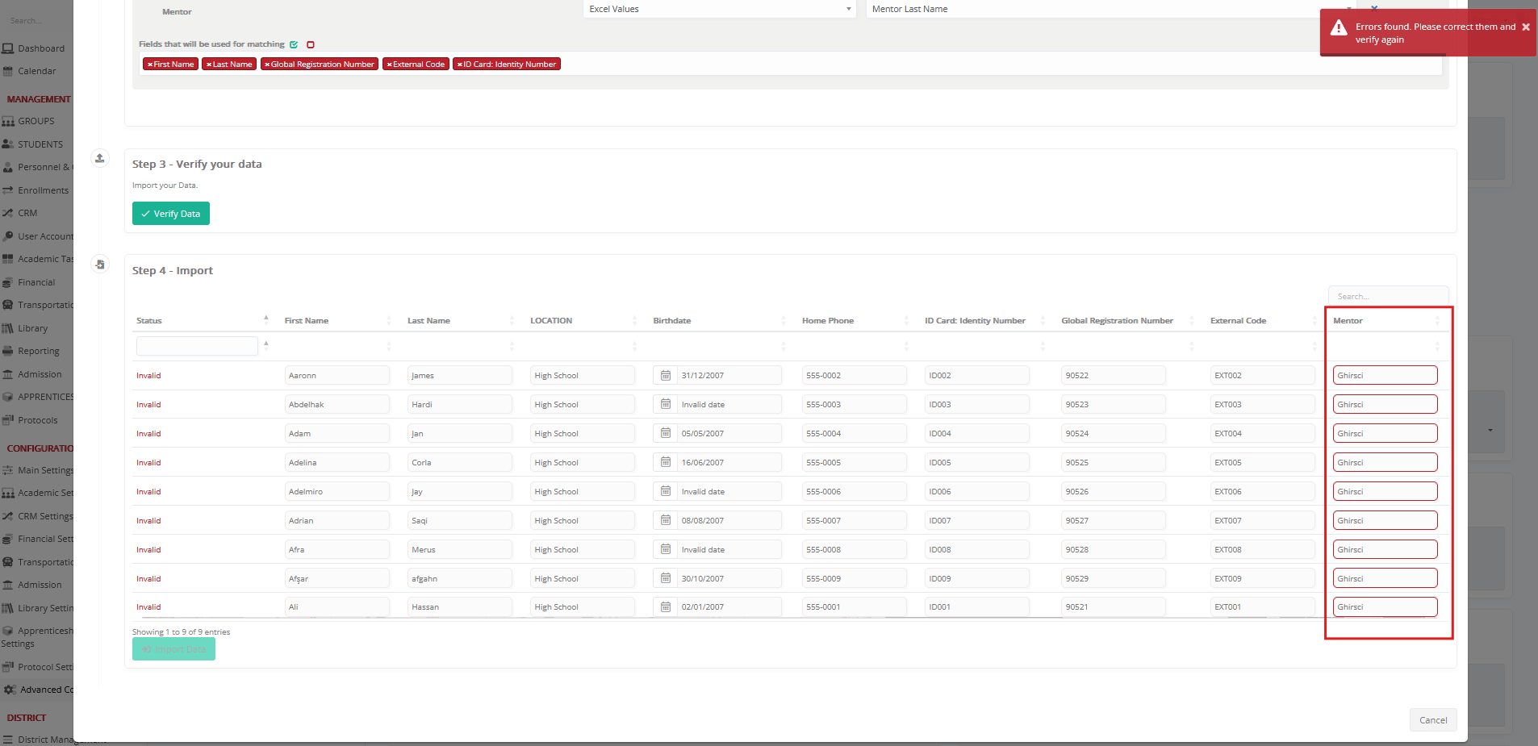
Task: Remove the Last Name matching tag
Action: click(x=209, y=65)
